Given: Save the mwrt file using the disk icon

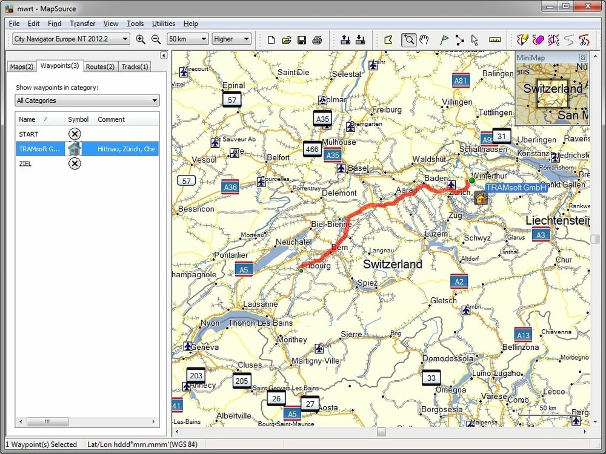Looking at the screenshot, I should [302, 39].
